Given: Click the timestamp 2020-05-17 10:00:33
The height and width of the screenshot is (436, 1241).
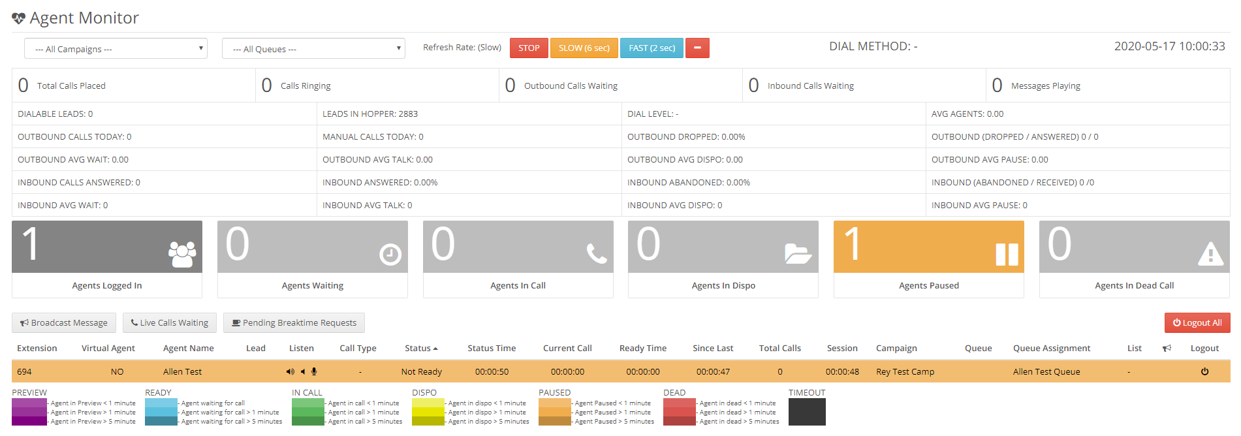Looking at the screenshot, I should coord(1169,46).
